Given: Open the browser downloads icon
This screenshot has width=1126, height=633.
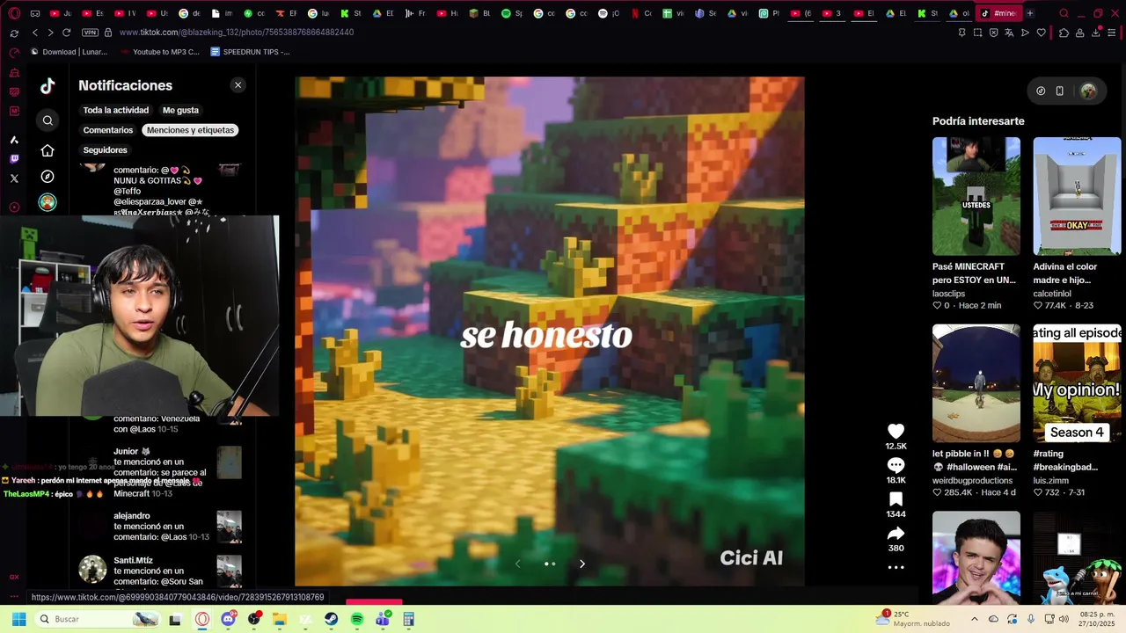Looking at the screenshot, I should [x=1096, y=33].
